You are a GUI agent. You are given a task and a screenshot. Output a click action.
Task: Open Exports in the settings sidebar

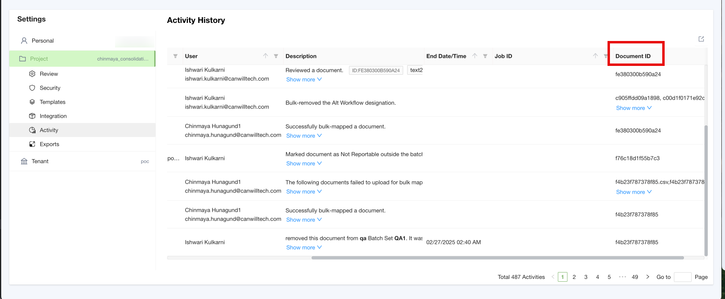[x=49, y=144]
